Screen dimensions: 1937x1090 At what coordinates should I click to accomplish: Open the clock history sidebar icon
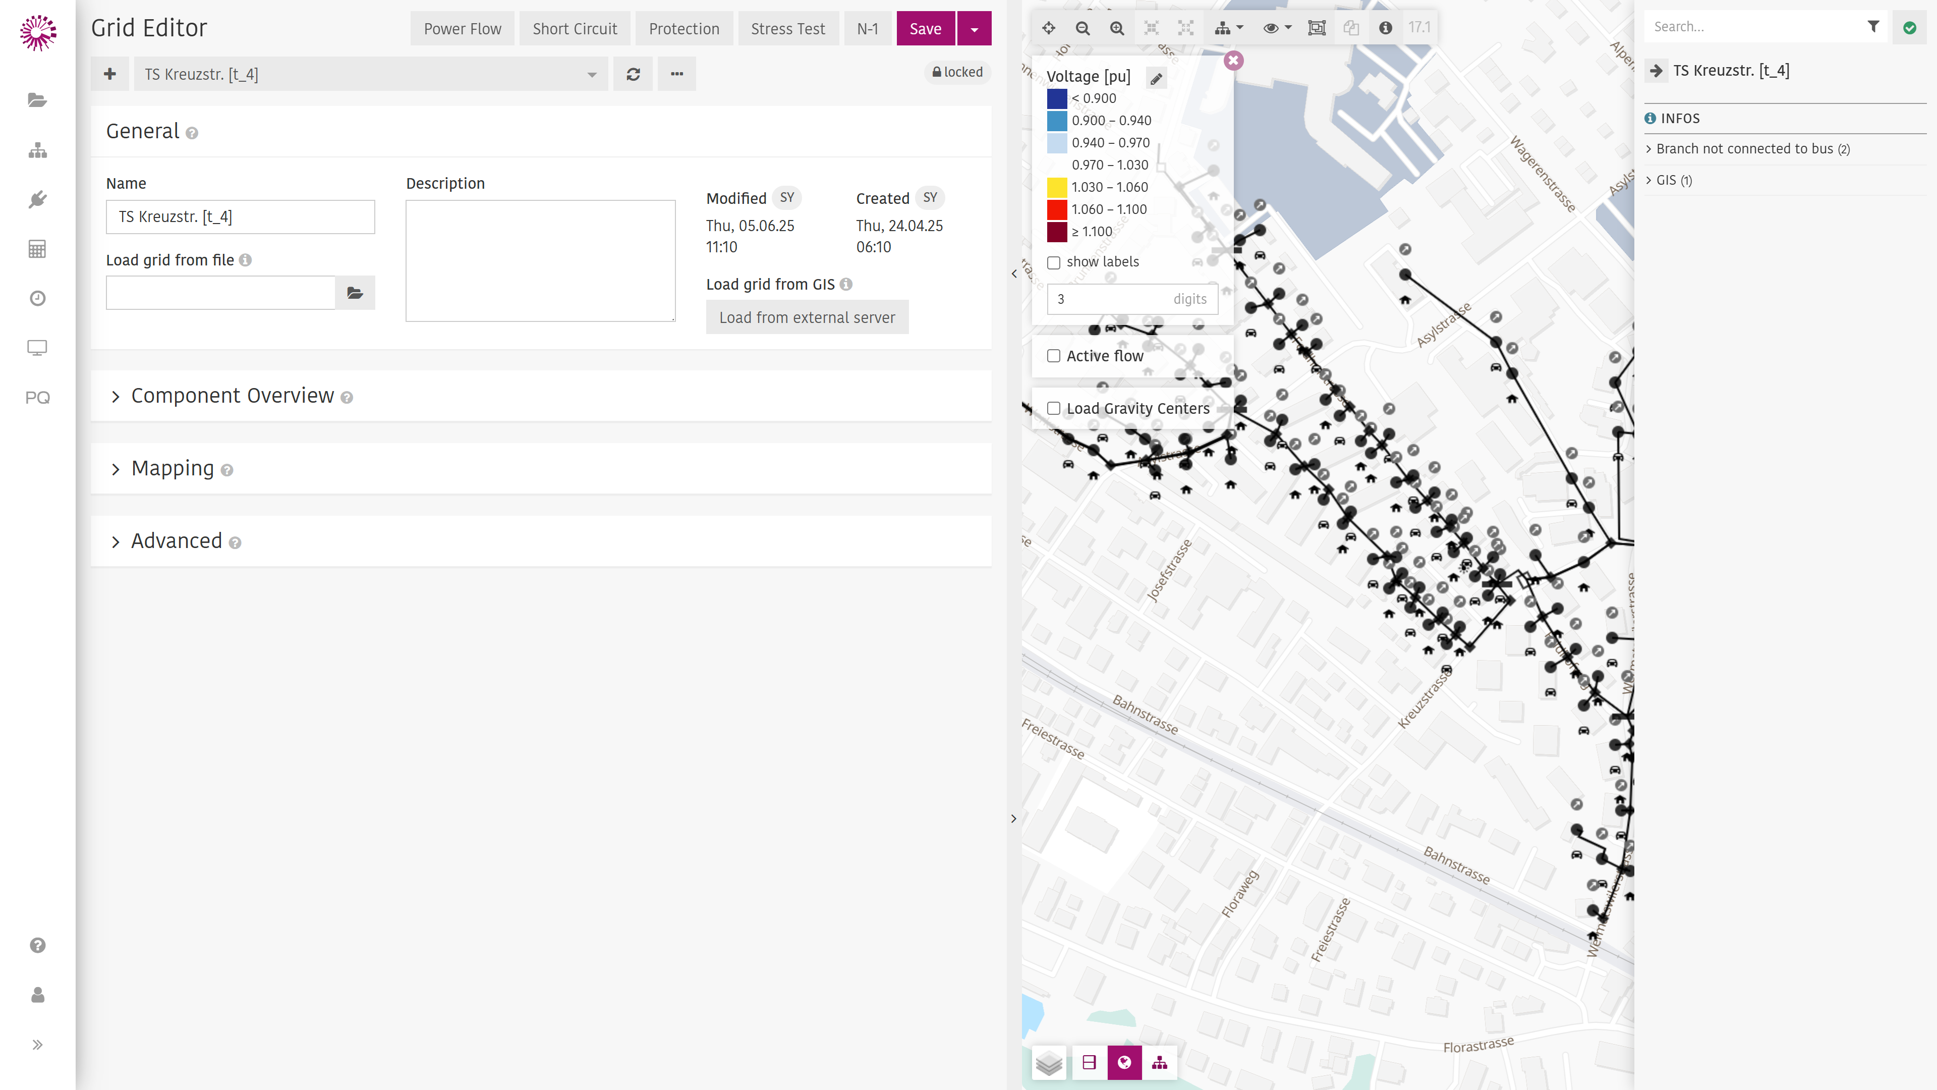point(38,299)
